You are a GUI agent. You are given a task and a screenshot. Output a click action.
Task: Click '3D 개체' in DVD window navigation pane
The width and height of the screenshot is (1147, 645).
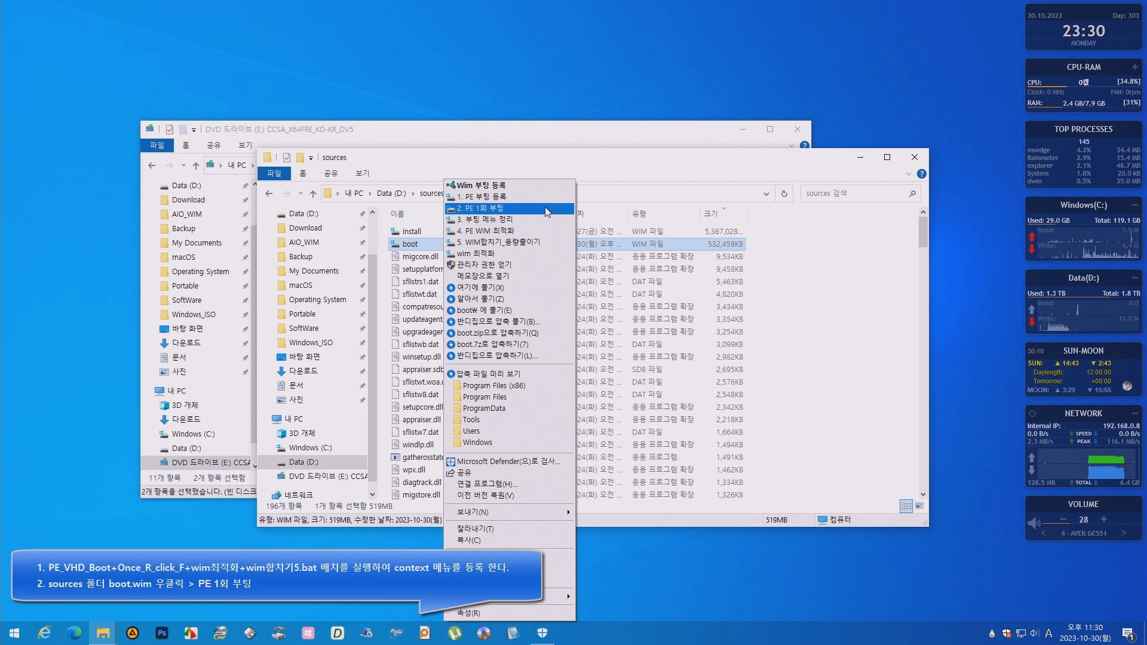pos(185,405)
